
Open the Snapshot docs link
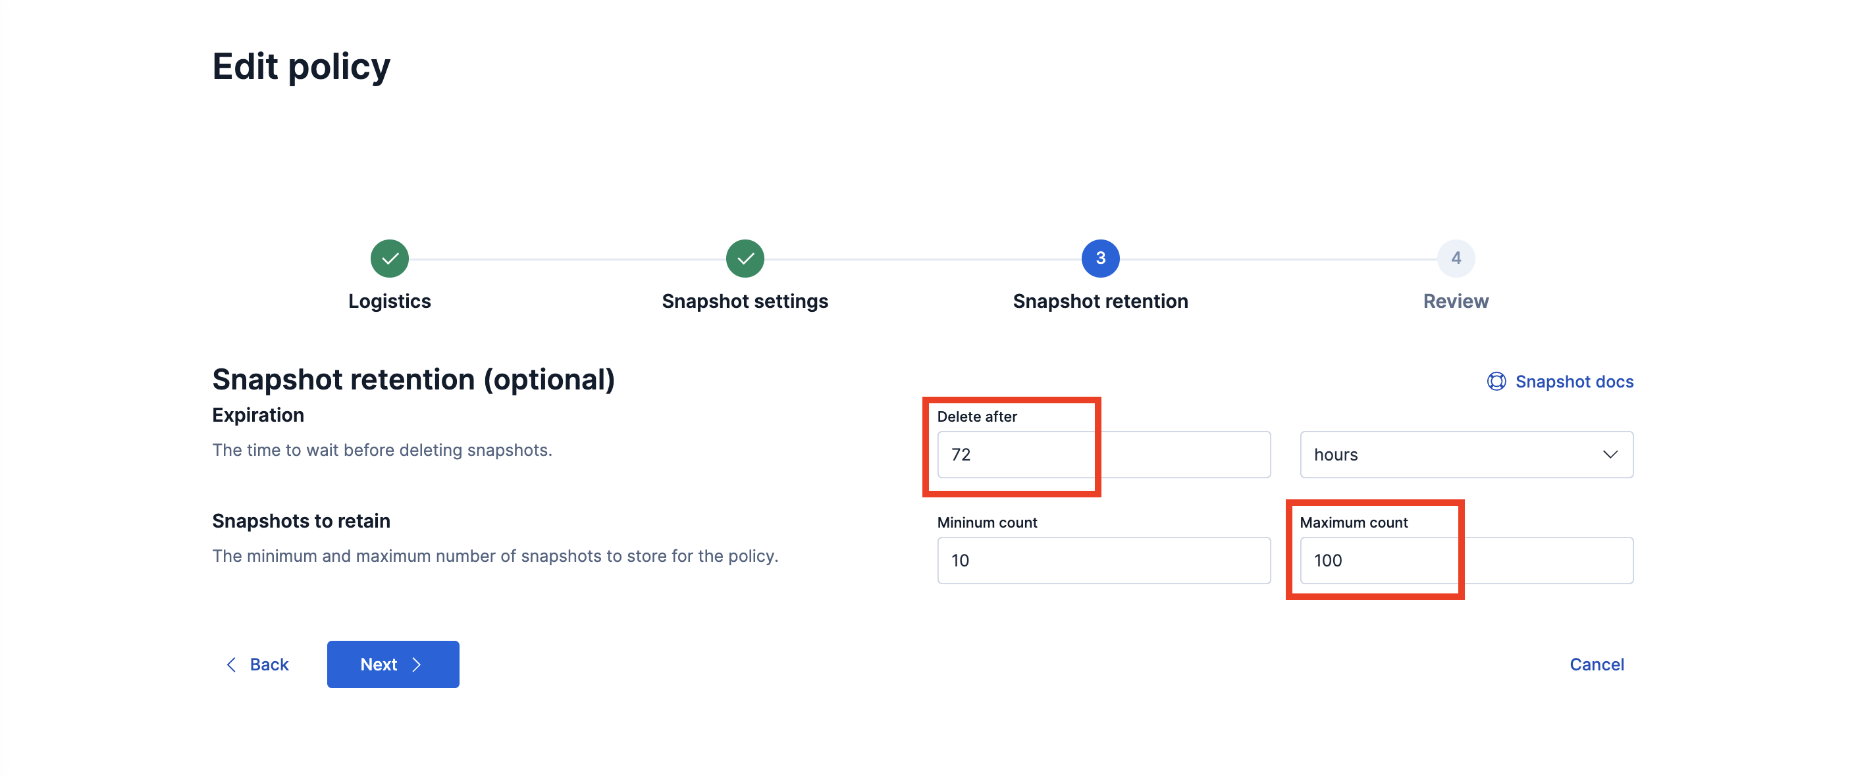pos(1573,381)
